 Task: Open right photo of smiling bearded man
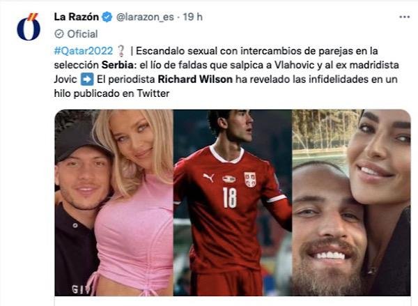351,203
